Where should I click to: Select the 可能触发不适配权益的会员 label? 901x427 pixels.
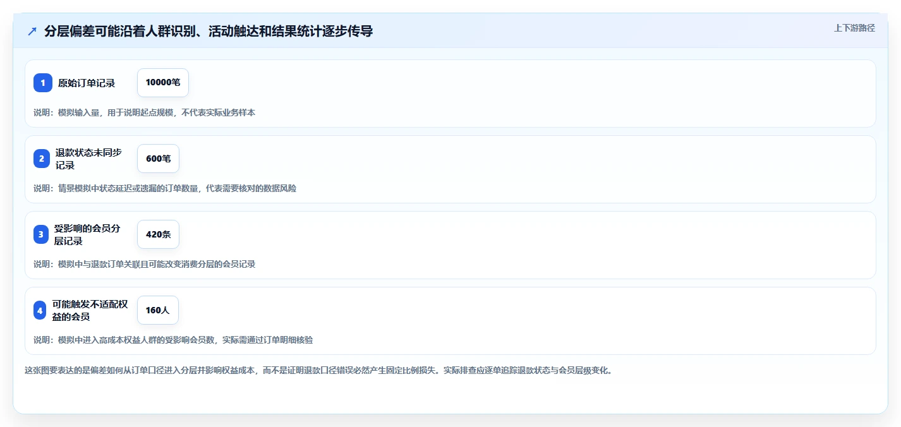[90, 310]
